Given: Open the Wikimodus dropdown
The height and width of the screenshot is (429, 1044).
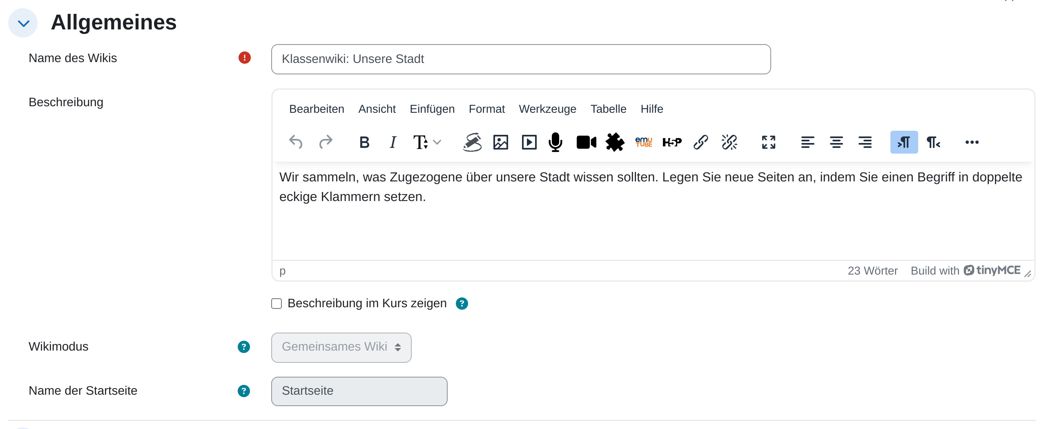Looking at the screenshot, I should pos(341,347).
